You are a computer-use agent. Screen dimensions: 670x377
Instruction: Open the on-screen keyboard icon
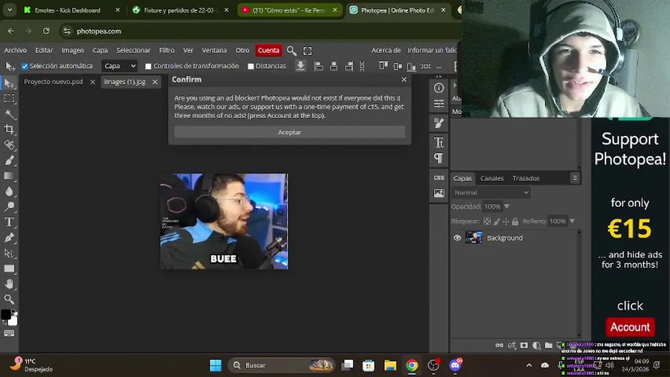click(9, 334)
